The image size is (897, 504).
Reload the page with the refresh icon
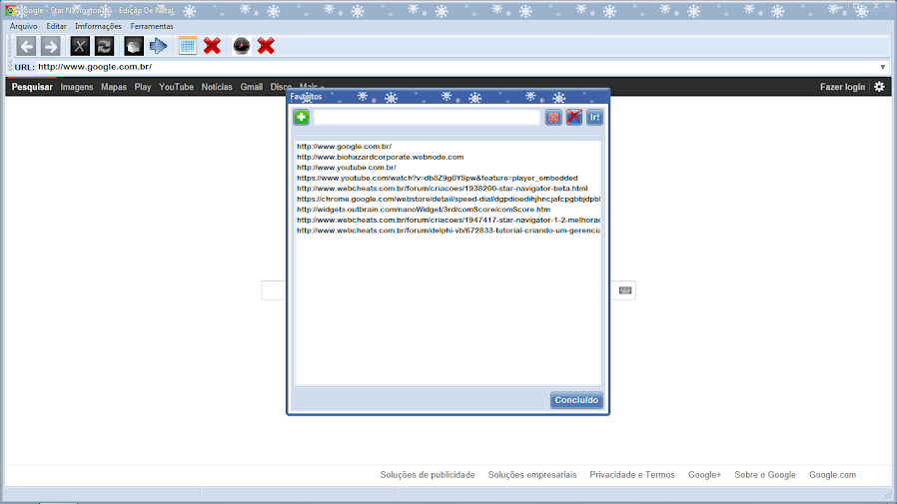tap(104, 46)
